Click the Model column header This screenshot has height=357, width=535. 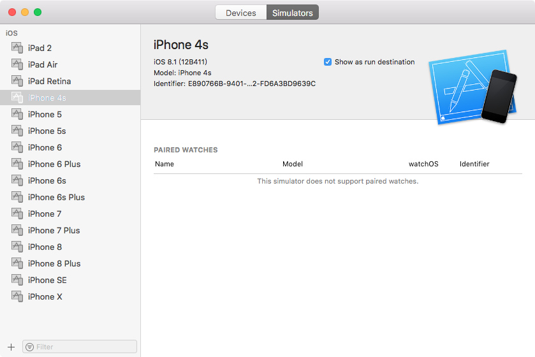point(293,164)
